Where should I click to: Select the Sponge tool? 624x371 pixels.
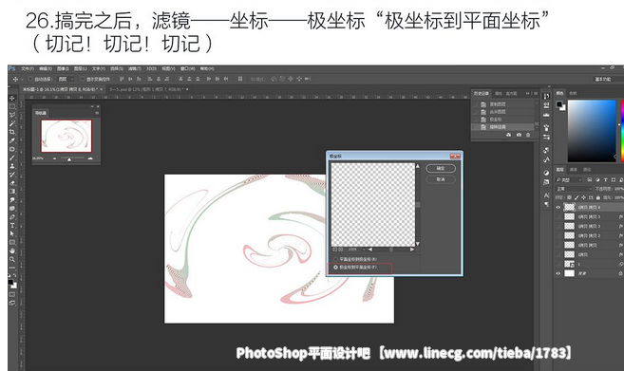pos(12,208)
